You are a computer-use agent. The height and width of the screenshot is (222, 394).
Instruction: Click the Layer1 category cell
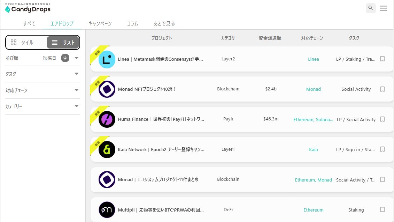pos(228,149)
